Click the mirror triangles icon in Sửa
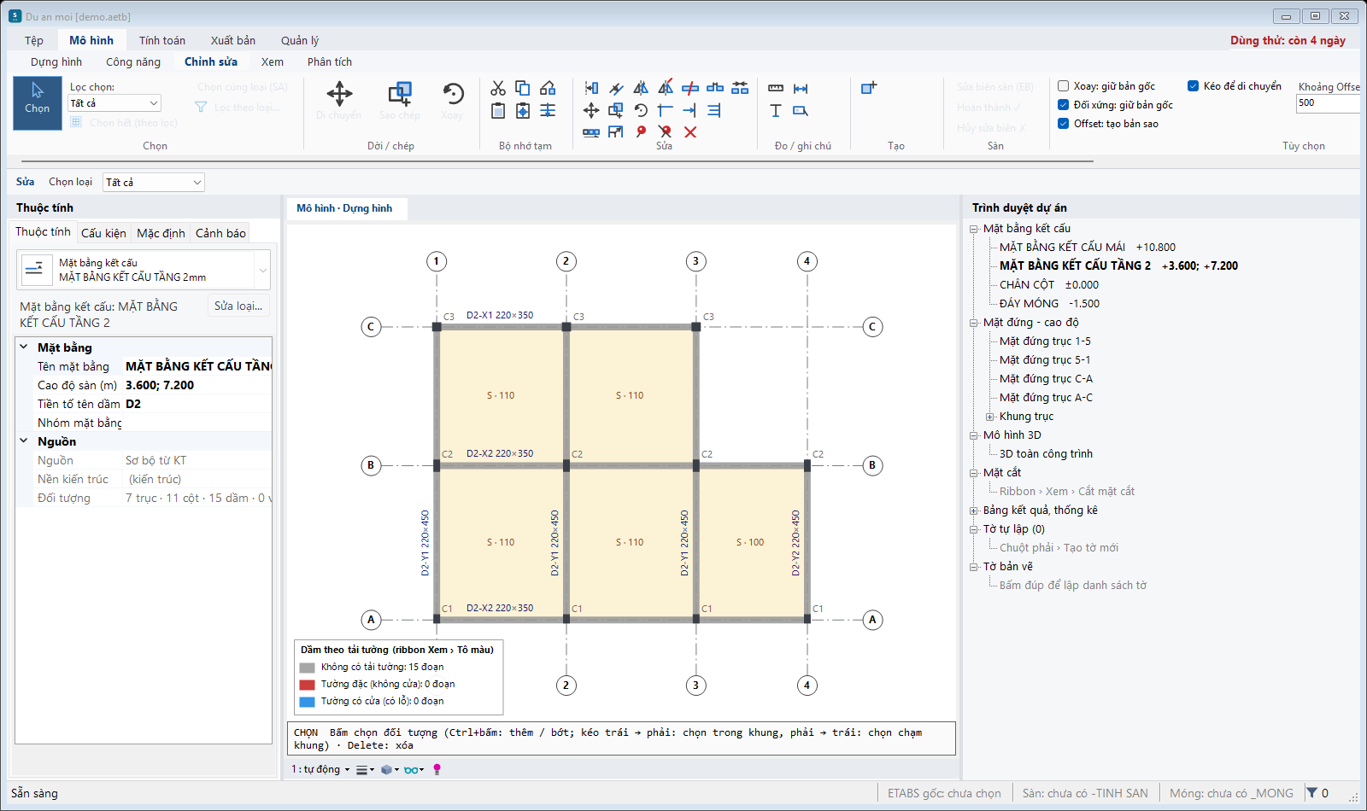The width and height of the screenshot is (1367, 811). (641, 88)
